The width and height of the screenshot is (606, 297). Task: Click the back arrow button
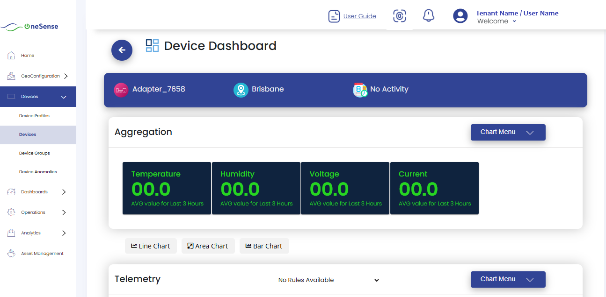122,50
